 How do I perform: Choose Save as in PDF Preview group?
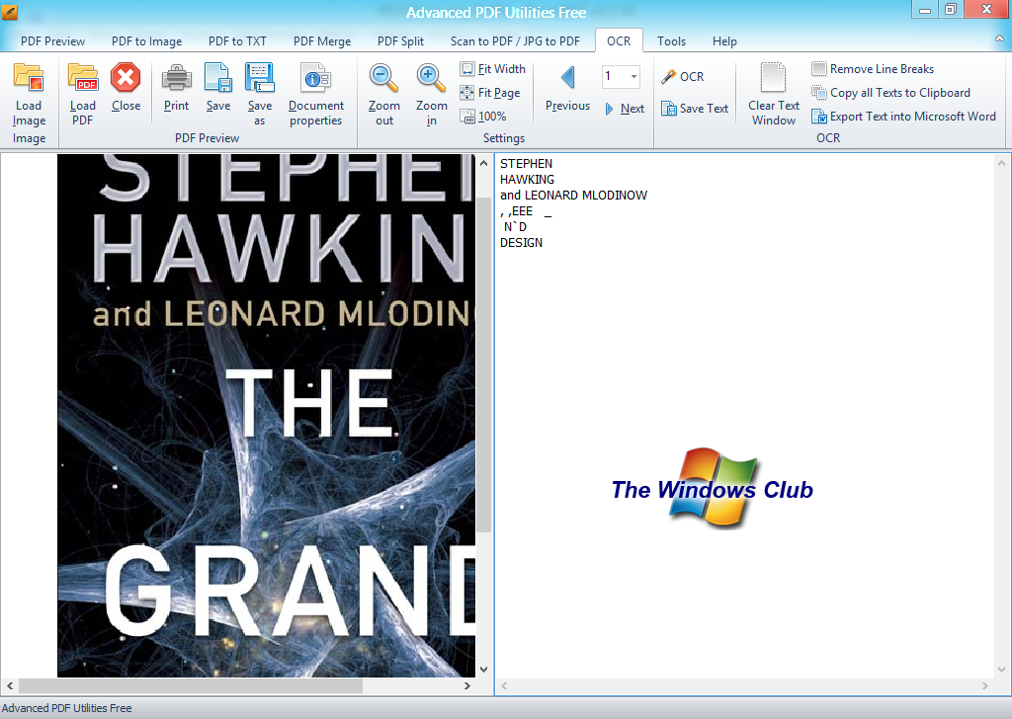pyautogui.click(x=260, y=94)
